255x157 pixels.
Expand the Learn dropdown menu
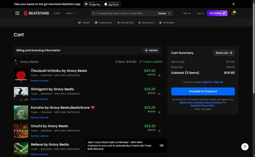[71, 13]
